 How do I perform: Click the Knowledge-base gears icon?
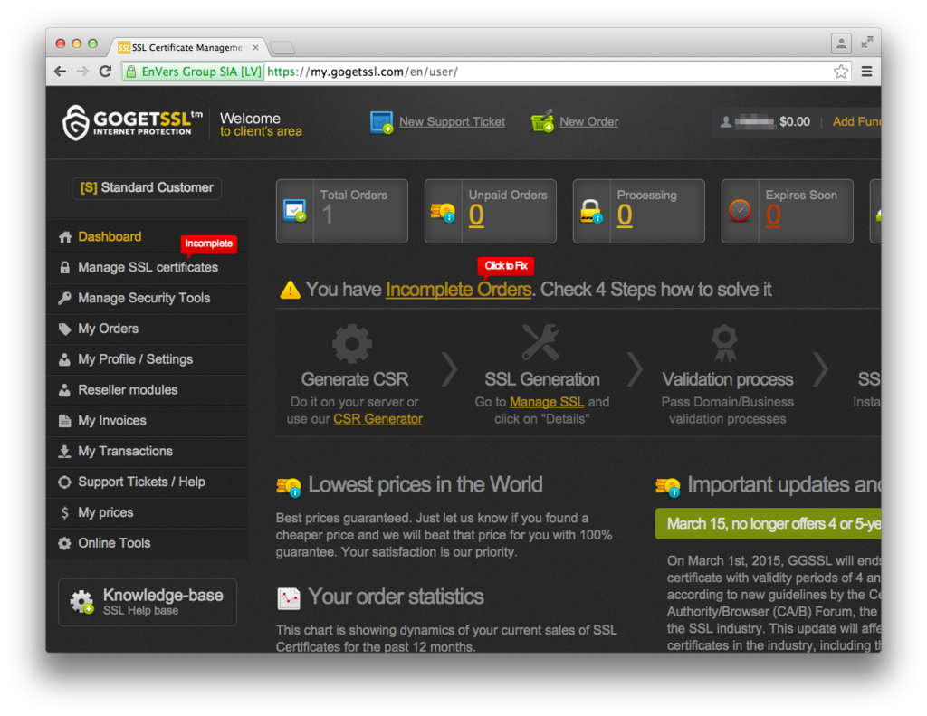(81, 601)
